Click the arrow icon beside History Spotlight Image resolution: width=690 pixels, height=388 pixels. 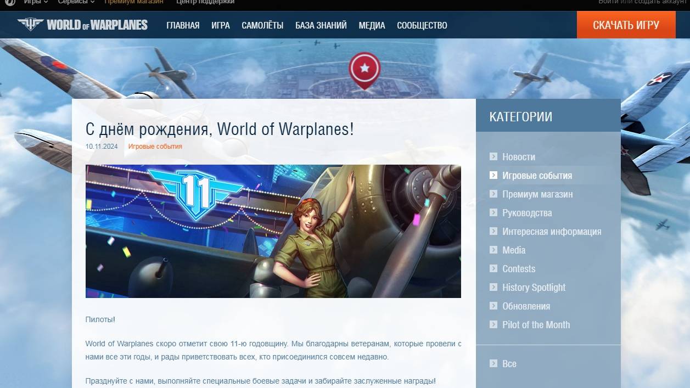click(493, 287)
